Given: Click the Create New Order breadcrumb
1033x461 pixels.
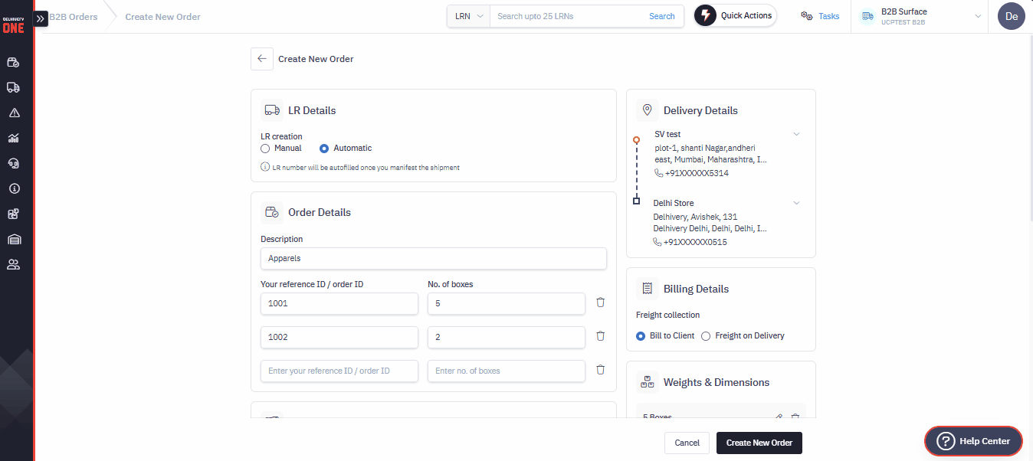Looking at the screenshot, I should coord(163,17).
